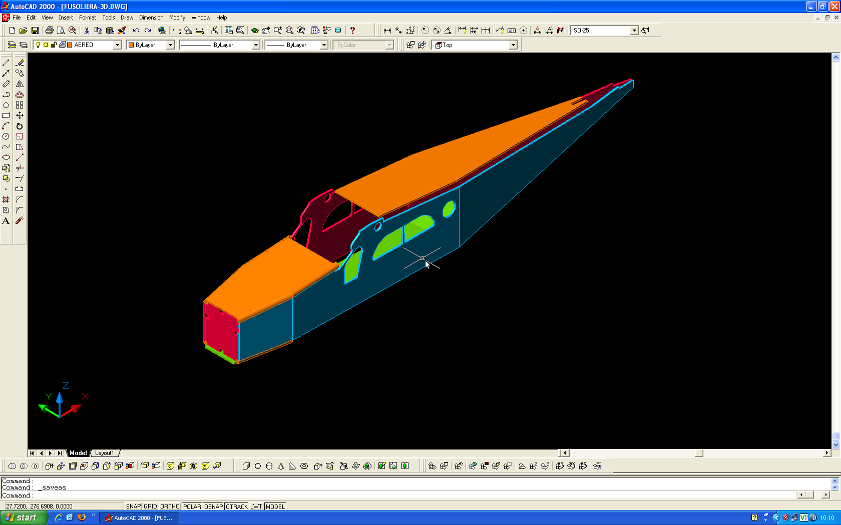The width and height of the screenshot is (841, 525).
Task: Click the AutoCAD 2000 taskbar button
Action: (x=139, y=517)
